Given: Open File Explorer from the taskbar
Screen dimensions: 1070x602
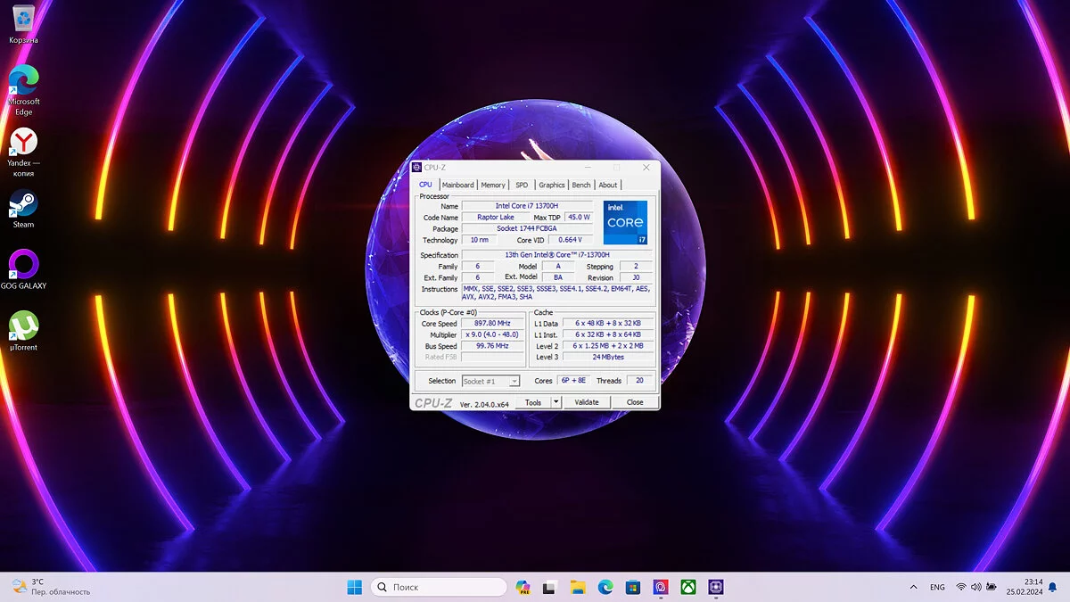Looking at the screenshot, I should click(578, 587).
